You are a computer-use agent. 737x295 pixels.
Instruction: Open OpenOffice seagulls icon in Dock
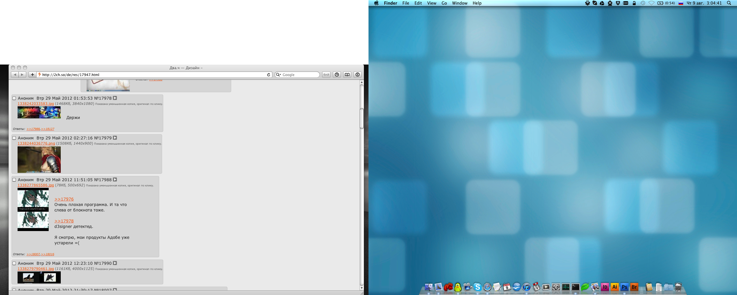click(x=517, y=287)
